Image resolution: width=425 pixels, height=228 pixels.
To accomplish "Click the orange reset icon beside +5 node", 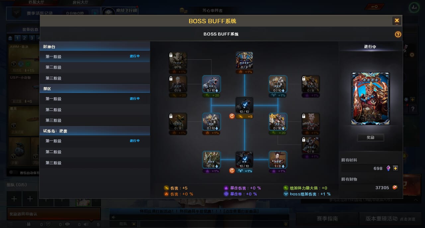I will pyautogui.click(x=232, y=116).
